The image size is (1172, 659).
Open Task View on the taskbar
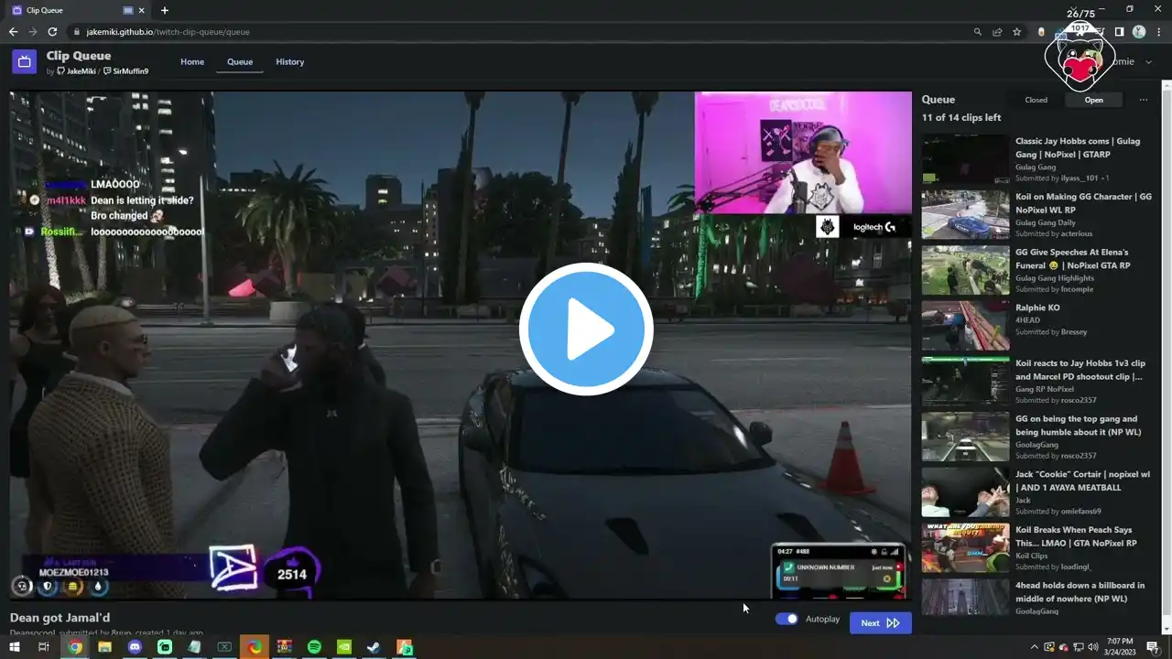click(x=43, y=647)
